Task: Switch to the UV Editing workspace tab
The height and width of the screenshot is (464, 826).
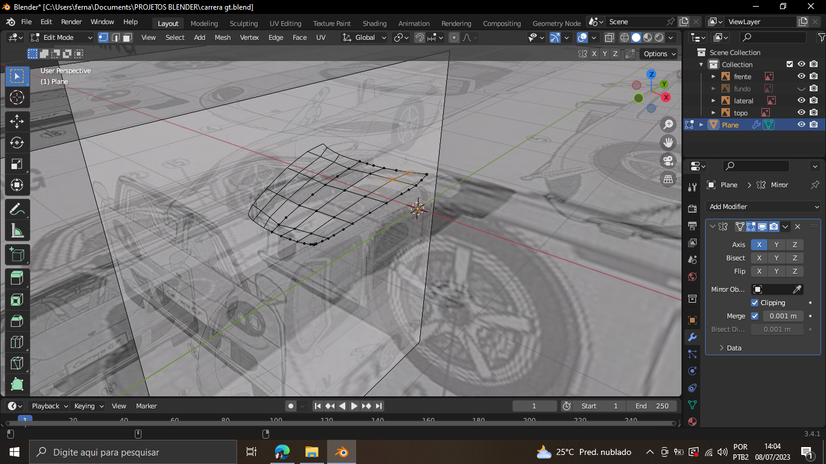Action: pos(285,24)
